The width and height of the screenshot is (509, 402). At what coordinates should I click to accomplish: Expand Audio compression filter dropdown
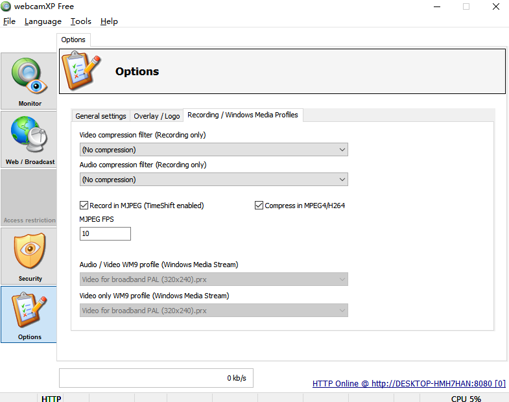(x=213, y=180)
